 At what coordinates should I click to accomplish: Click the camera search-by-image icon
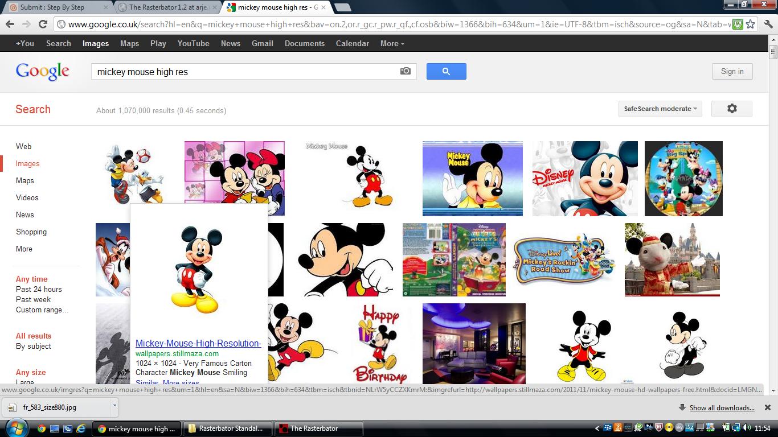click(405, 71)
